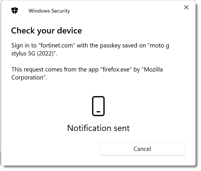Screen dimensions: 201x171
Task: Click the word "Corporation" in the message
Action: [x=28, y=77]
